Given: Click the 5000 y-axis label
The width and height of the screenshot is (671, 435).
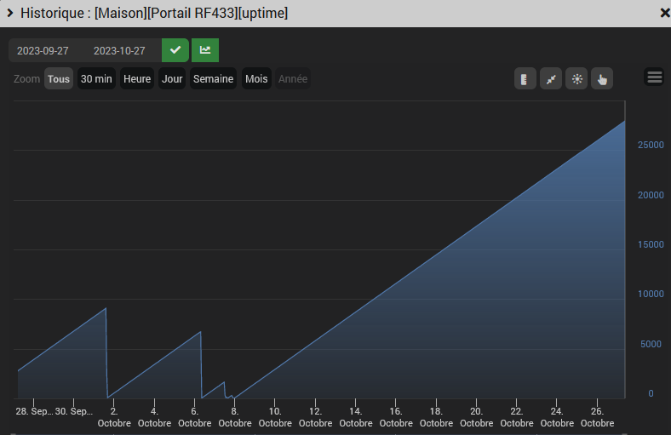Looking at the screenshot, I should 651,344.
